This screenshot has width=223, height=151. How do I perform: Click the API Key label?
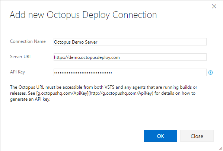coord(17,72)
